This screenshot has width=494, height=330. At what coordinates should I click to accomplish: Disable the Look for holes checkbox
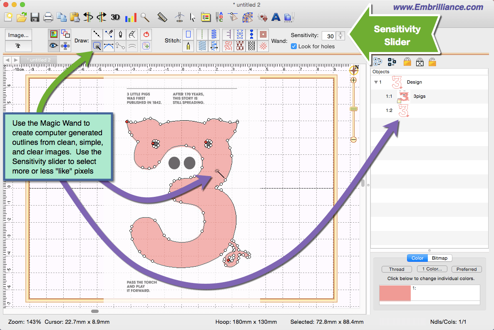tap(294, 46)
